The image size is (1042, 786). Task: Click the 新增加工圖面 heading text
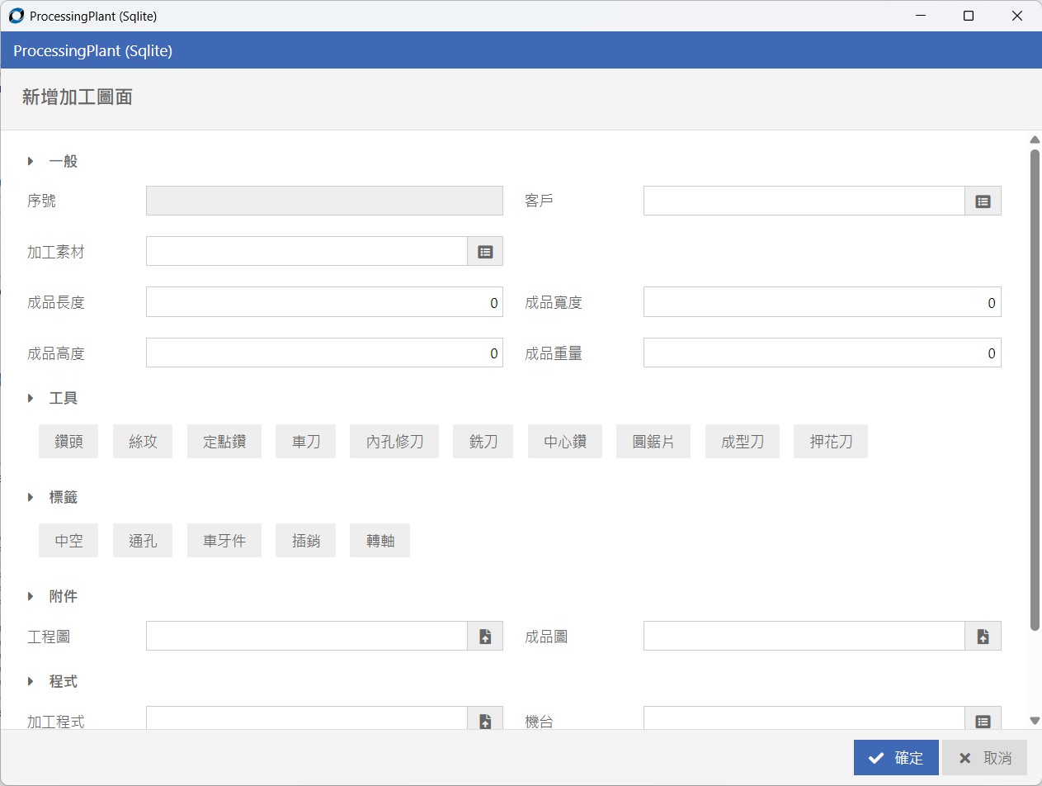coord(78,97)
